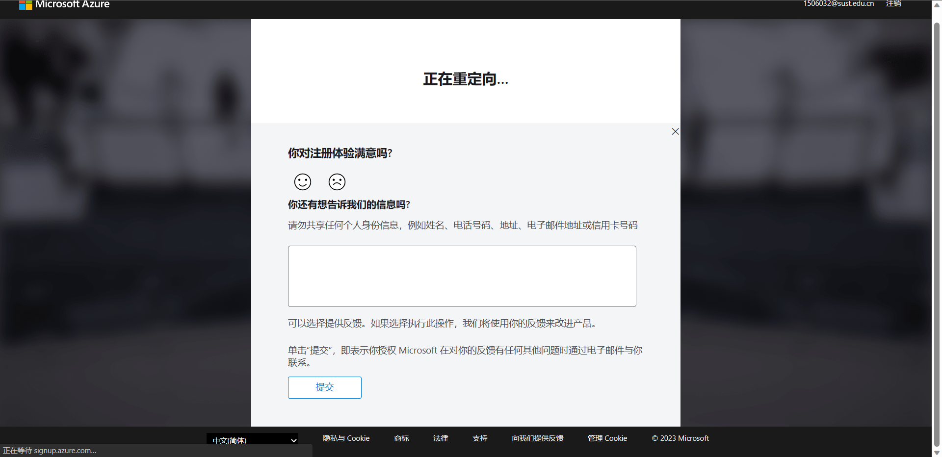Click the Microsoft four-square logo
The width and height of the screenshot is (942, 457).
click(26, 5)
